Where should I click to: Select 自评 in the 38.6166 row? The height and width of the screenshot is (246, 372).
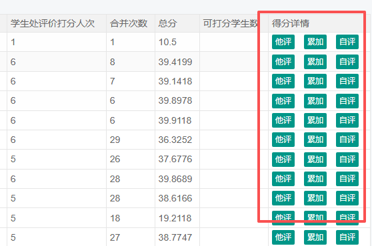pyautogui.click(x=347, y=198)
